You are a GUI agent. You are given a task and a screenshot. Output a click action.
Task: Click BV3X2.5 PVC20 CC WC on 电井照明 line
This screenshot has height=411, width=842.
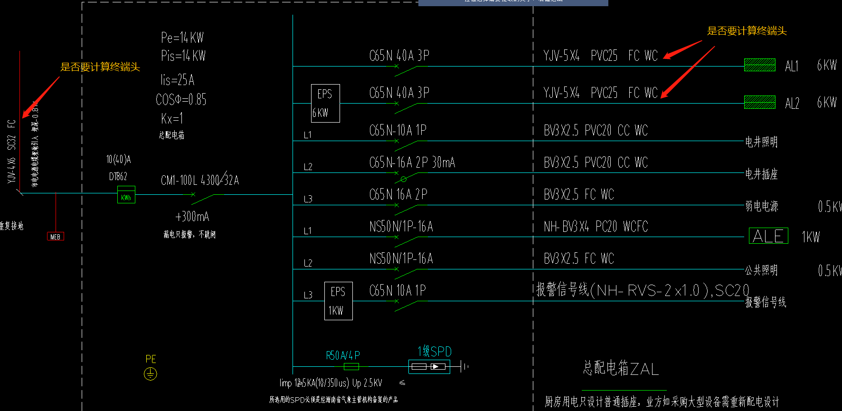click(x=596, y=130)
